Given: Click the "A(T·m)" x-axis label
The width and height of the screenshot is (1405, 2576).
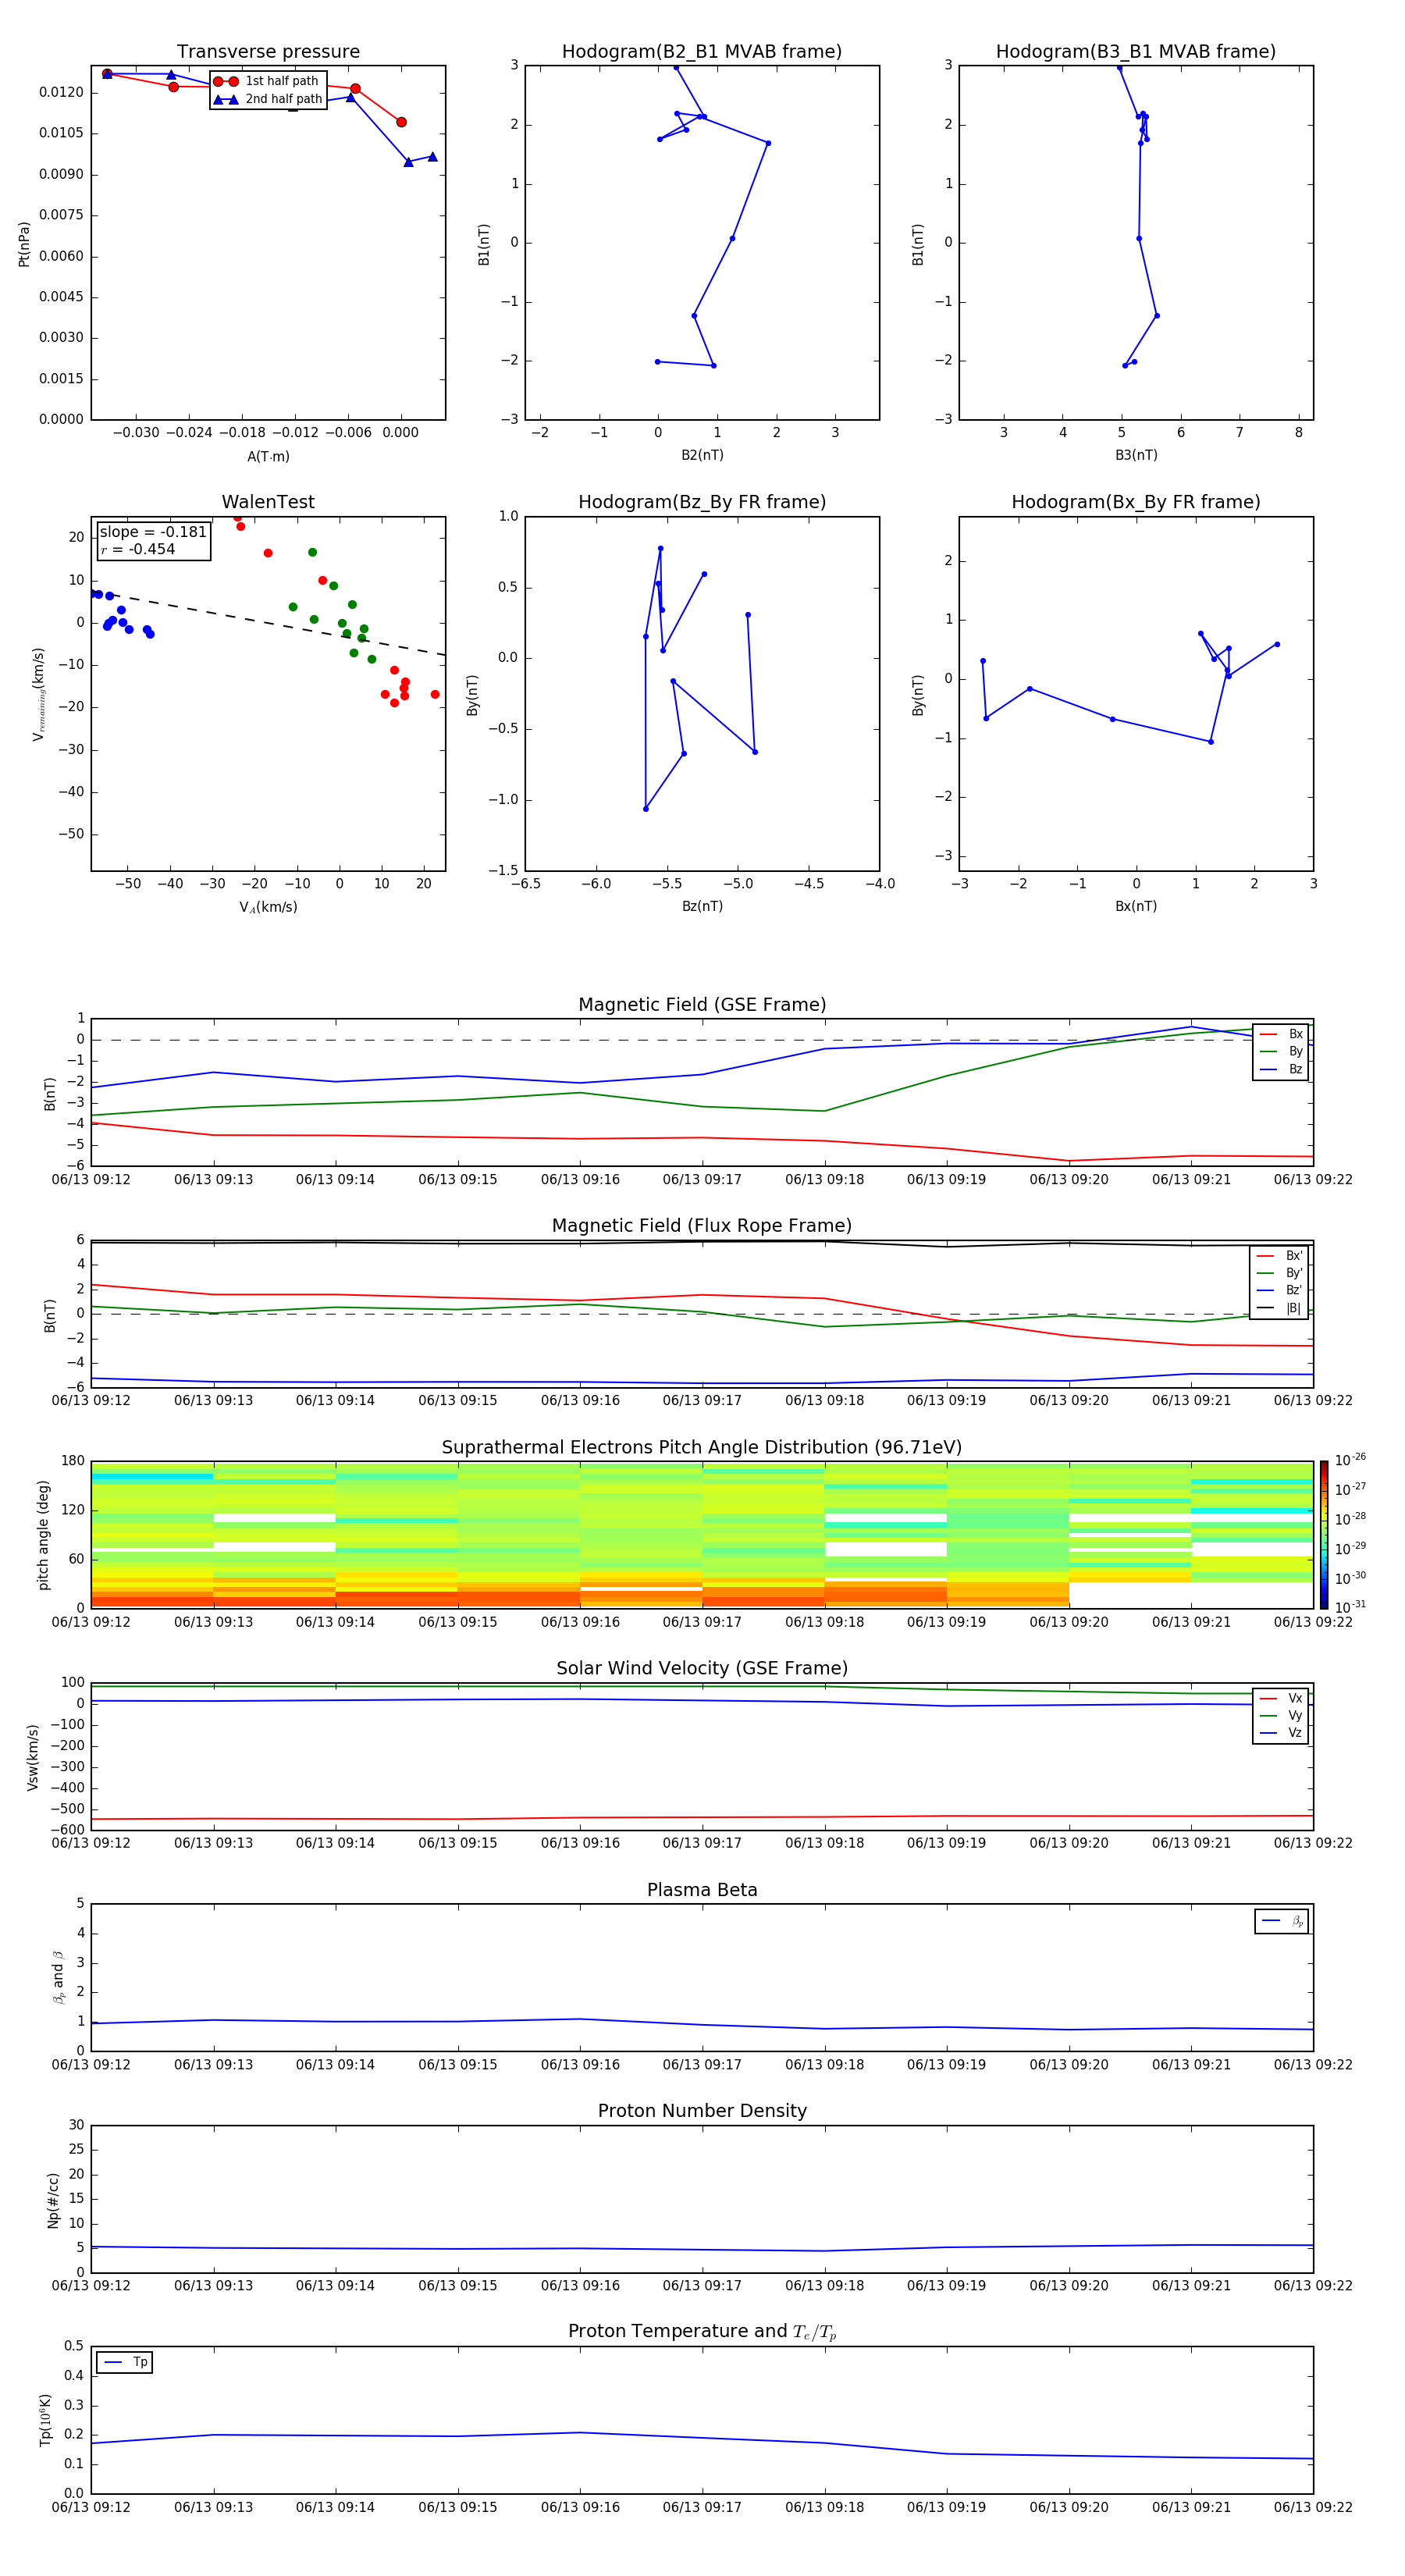Looking at the screenshot, I should click(x=268, y=457).
